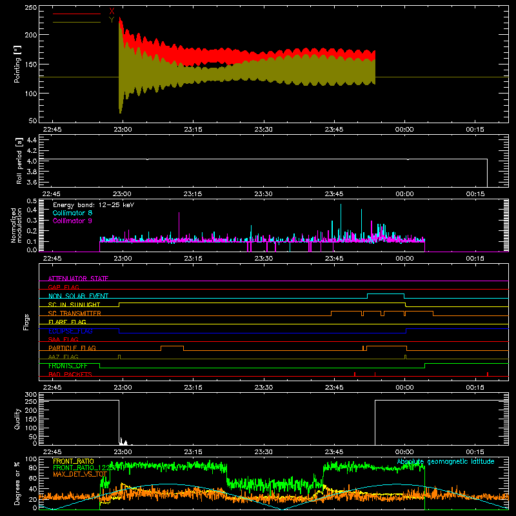516x516 pixels.
Task: Select the GAP_FLAG label
Action: tap(63, 287)
